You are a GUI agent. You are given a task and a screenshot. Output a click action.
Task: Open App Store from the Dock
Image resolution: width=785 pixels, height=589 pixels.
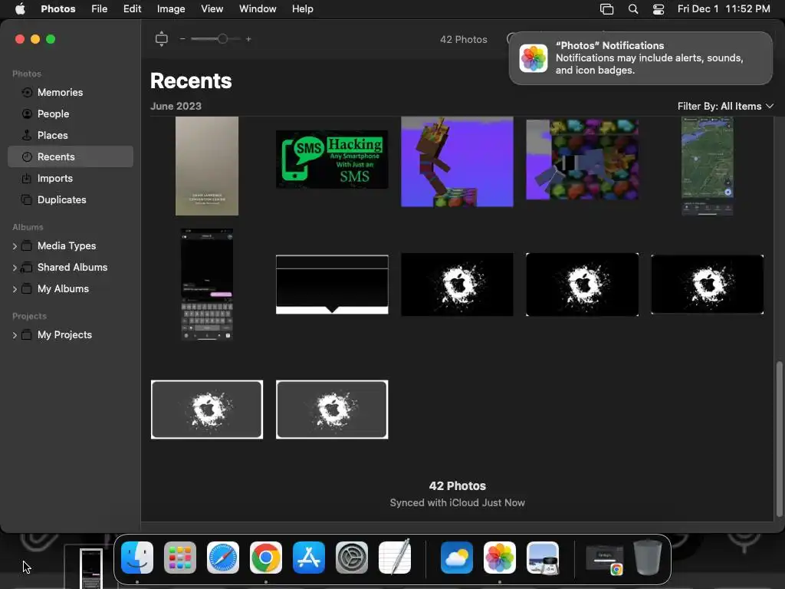click(309, 558)
